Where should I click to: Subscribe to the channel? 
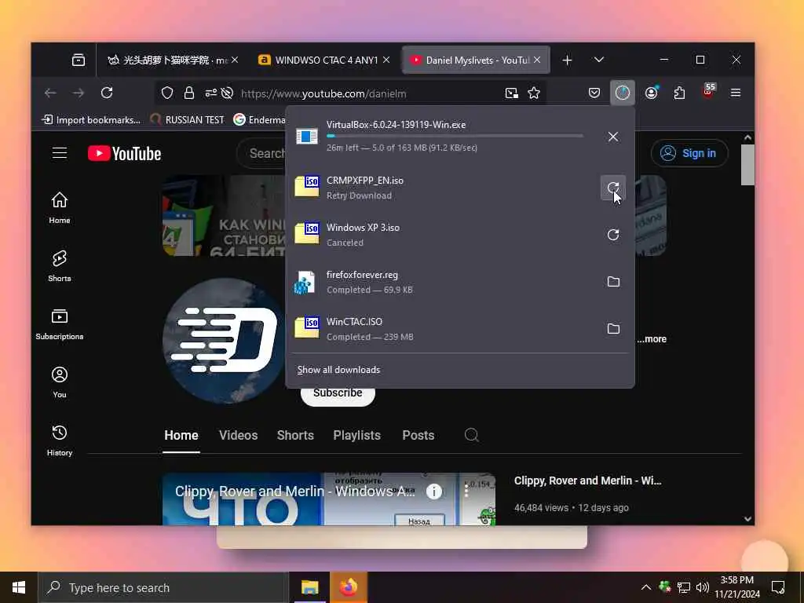(338, 393)
